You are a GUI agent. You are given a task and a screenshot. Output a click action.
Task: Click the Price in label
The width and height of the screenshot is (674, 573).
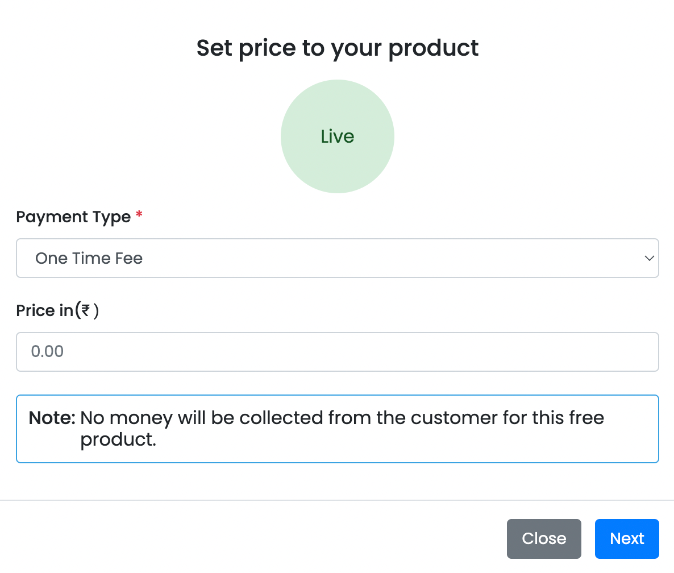coord(44,311)
